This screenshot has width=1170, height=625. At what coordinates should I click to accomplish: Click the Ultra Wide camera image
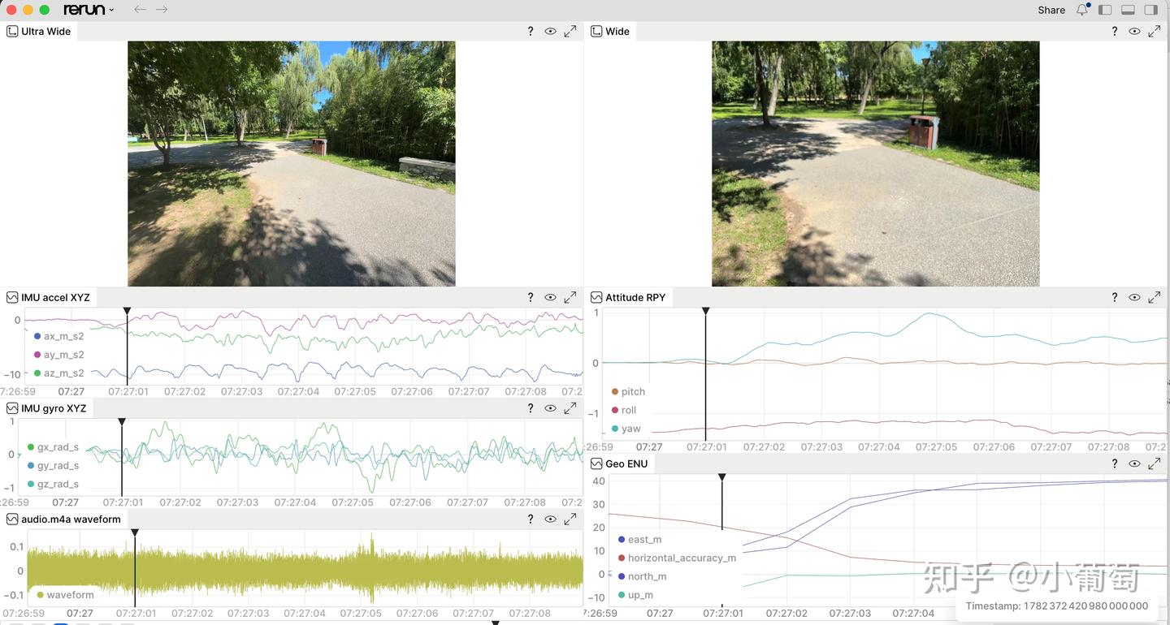click(292, 164)
